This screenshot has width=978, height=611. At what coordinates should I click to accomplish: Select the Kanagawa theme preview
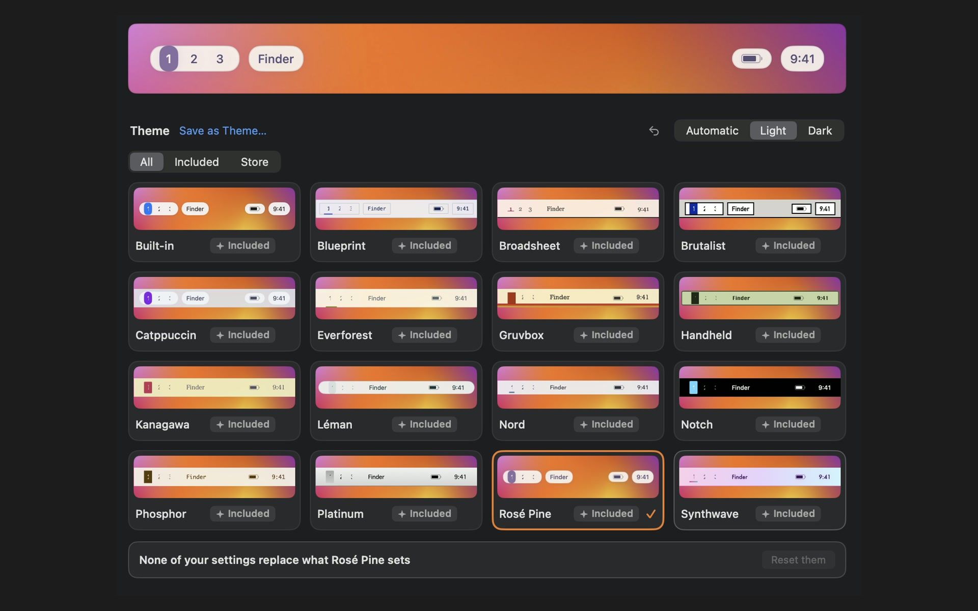coord(214,387)
